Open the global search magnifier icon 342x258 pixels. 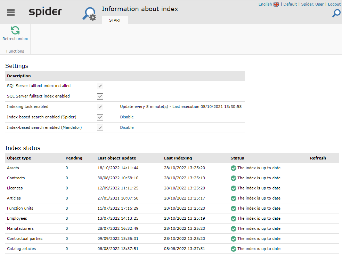tap(336, 13)
